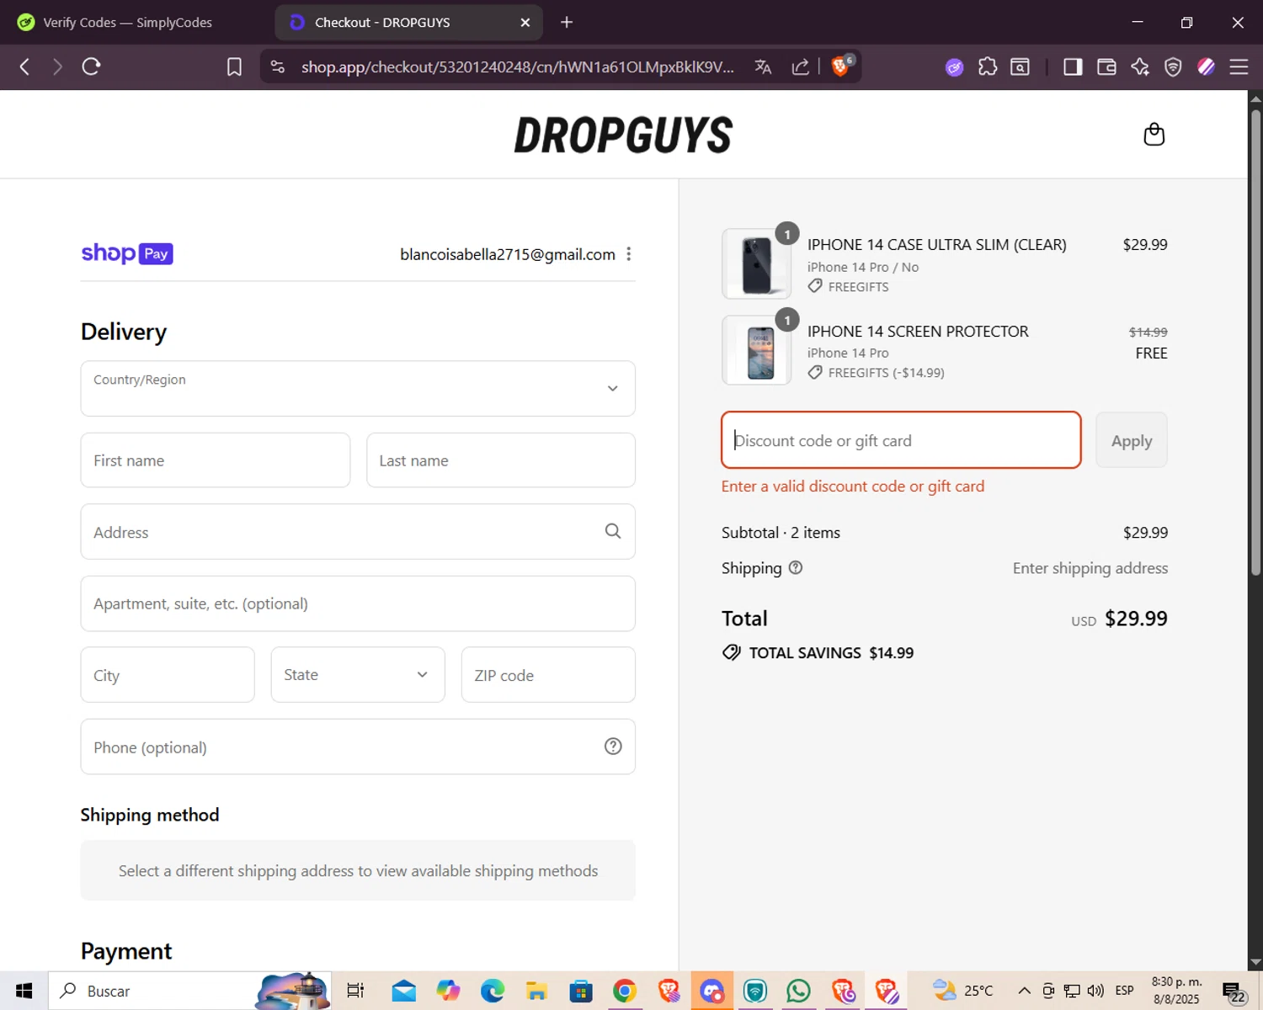Image resolution: width=1263 pixels, height=1010 pixels.
Task: Close the Checkout - DROPGUYS tab
Action: click(525, 23)
